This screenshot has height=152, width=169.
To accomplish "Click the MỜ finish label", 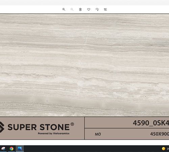I will [x=98, y=134].
